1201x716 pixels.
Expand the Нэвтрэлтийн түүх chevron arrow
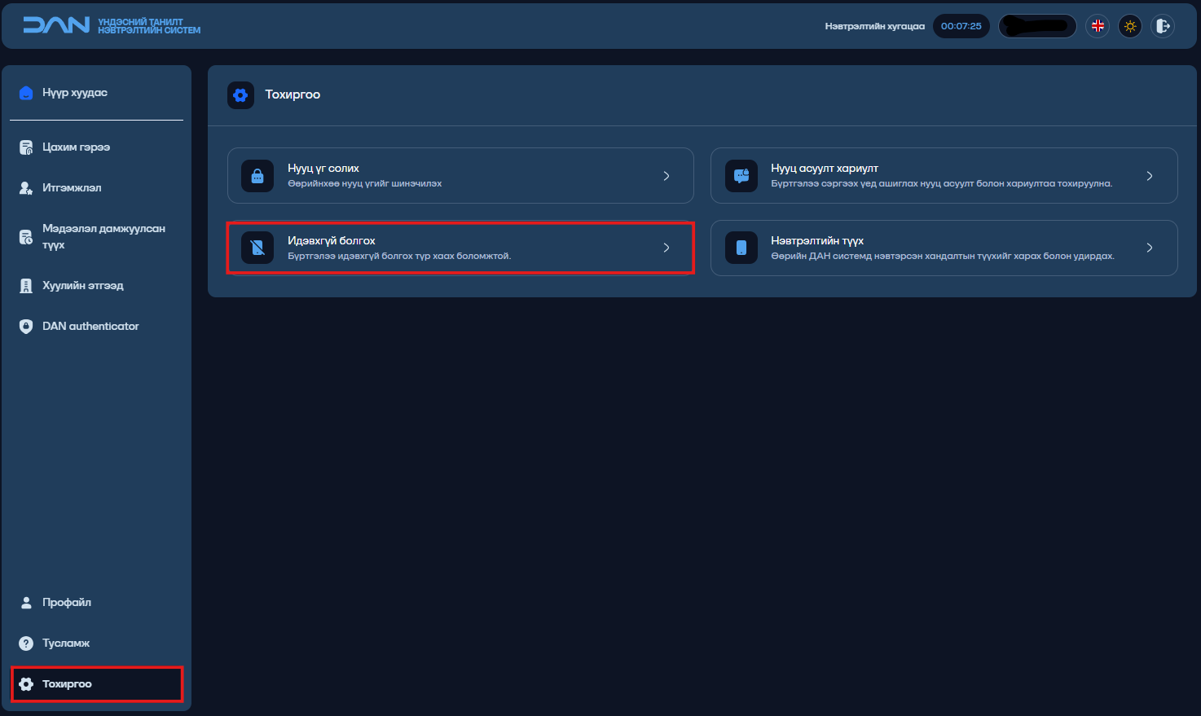point(1150,248)
